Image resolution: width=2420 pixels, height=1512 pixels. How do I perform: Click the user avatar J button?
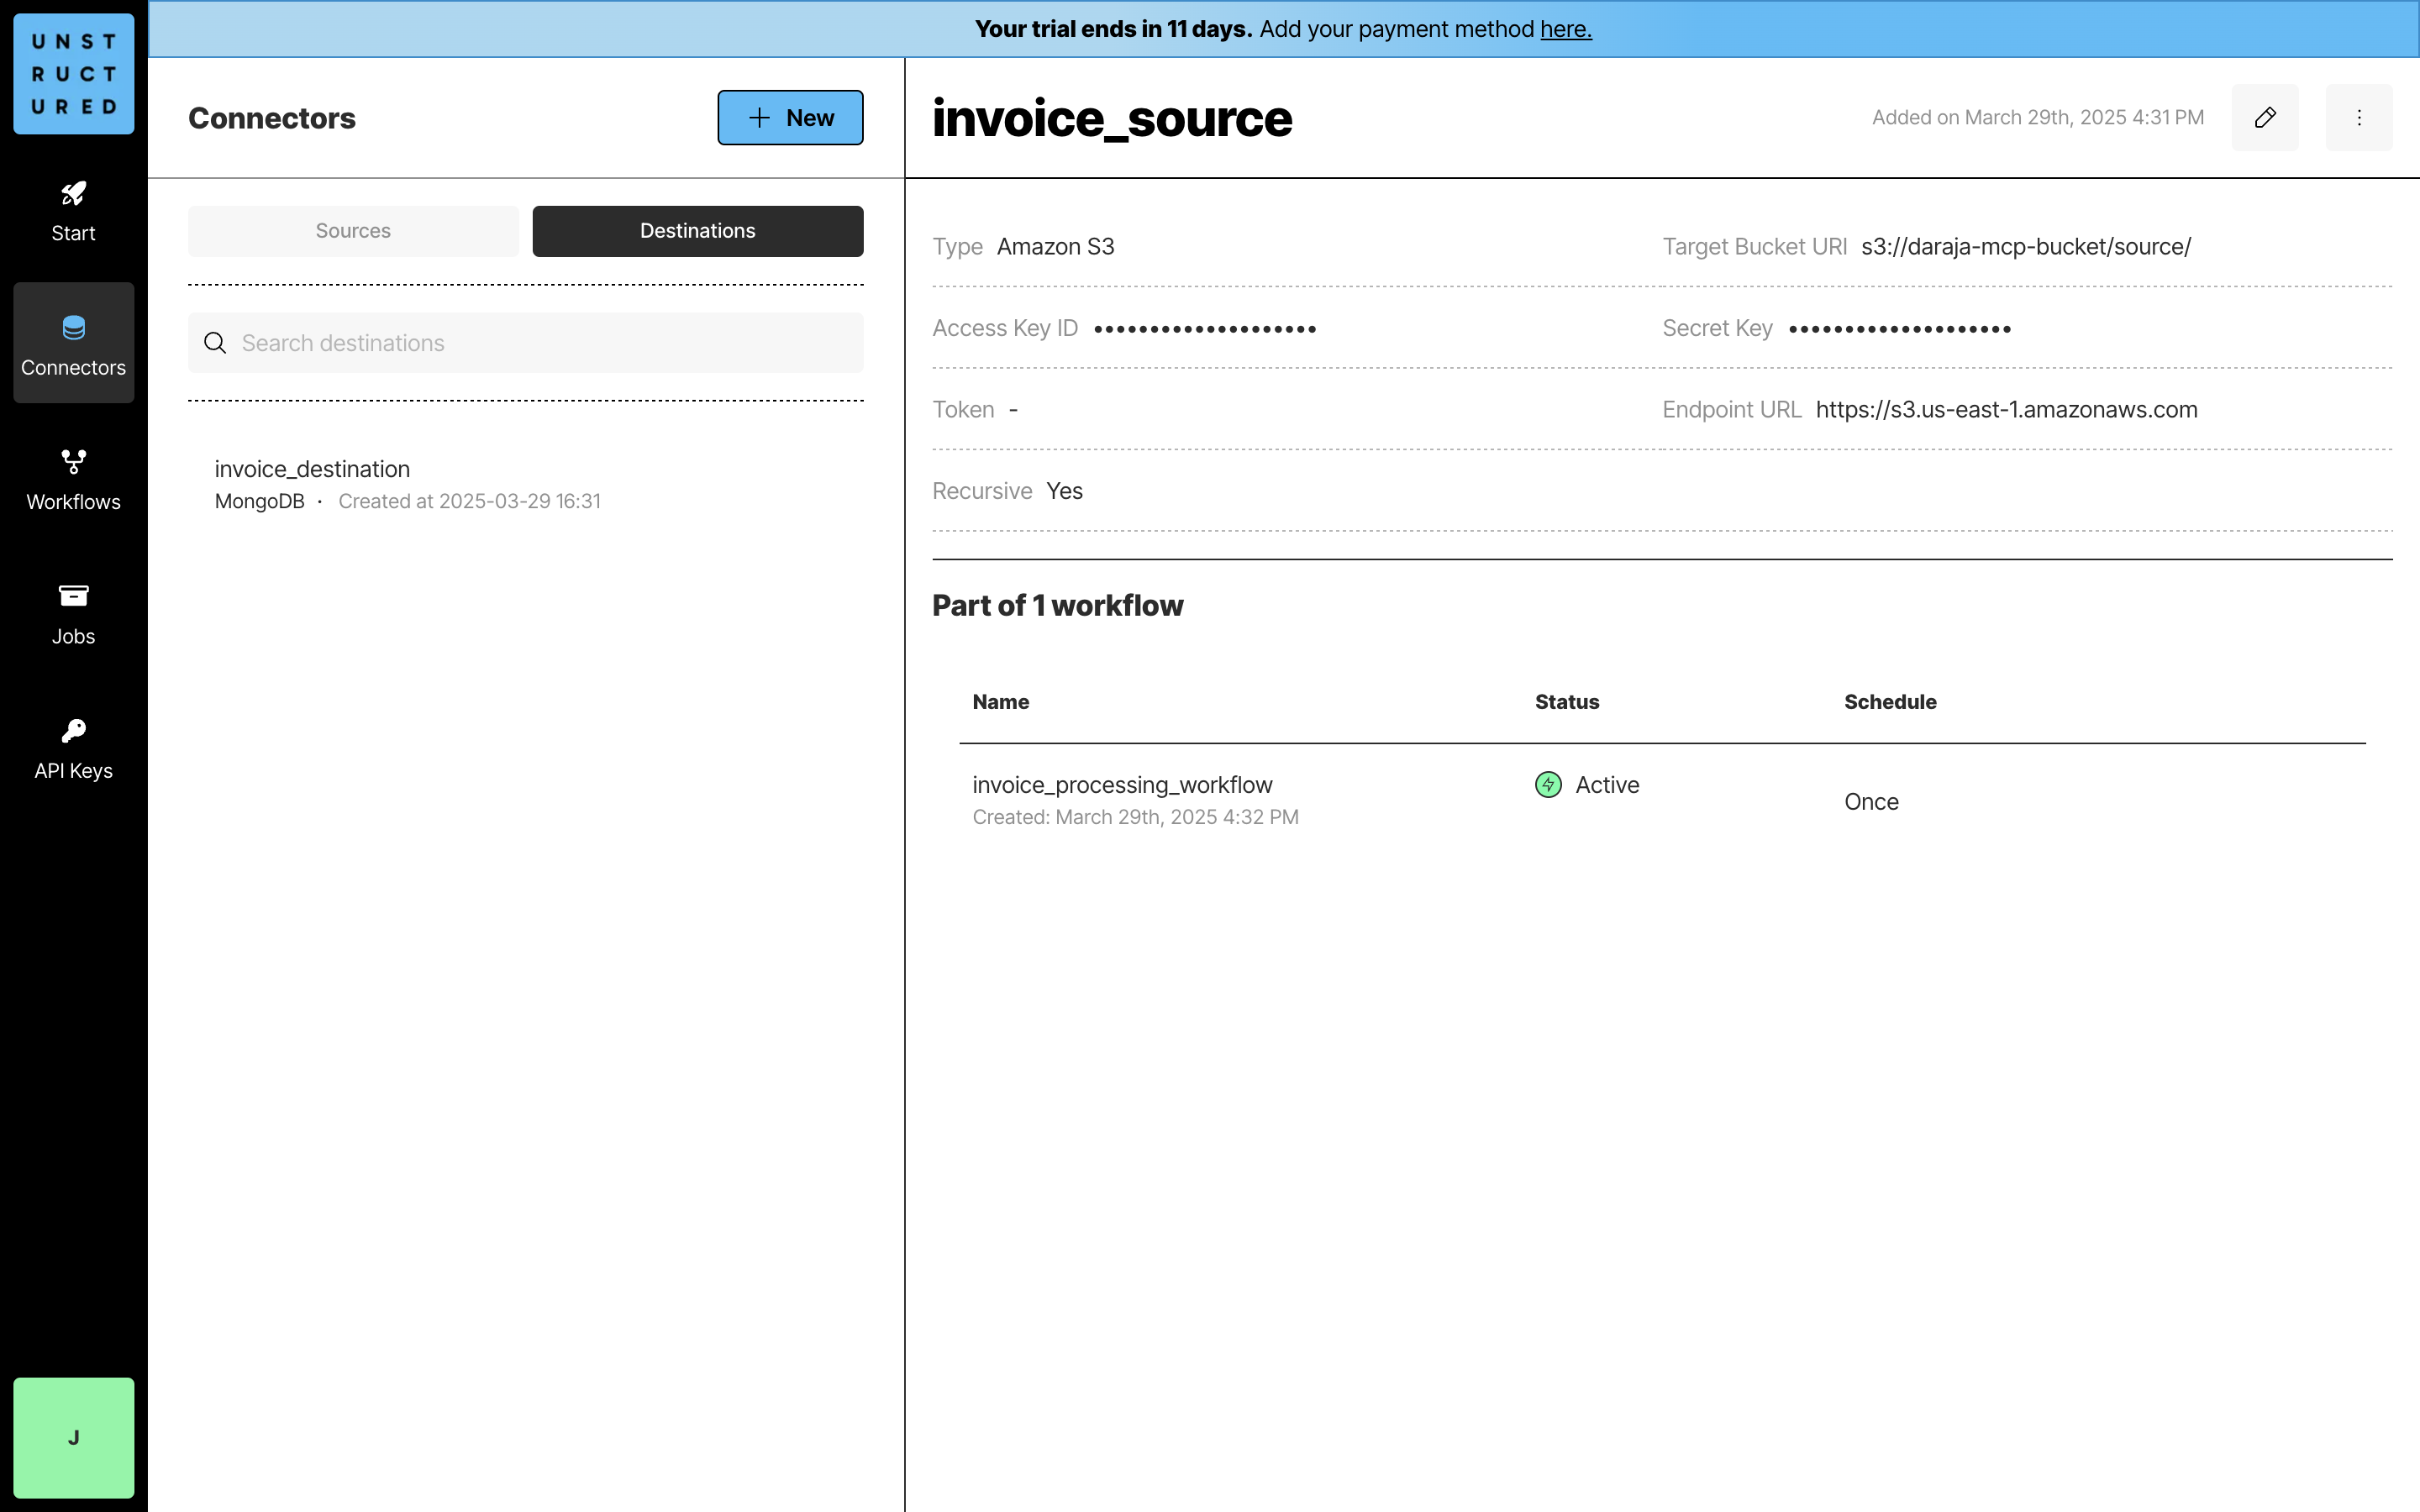73,1437
